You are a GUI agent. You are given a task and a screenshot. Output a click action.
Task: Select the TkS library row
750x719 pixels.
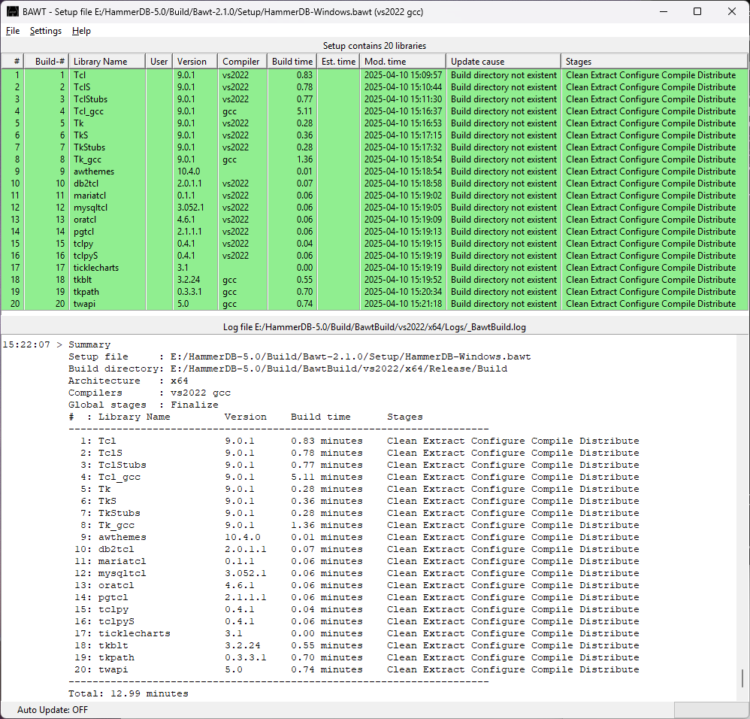click(x=374, y=135)
